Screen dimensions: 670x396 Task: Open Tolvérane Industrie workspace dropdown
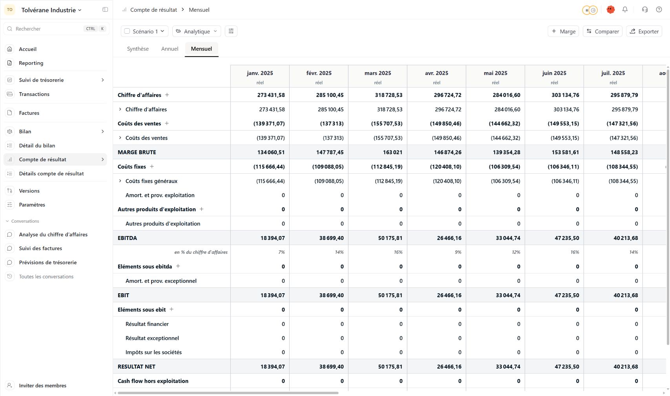pyautogui.click(x=51, y=10)
